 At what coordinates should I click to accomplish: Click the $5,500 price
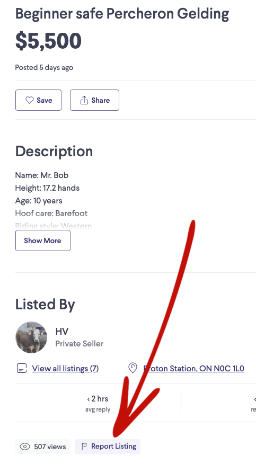pyautogui.click(x=48, y=41)
